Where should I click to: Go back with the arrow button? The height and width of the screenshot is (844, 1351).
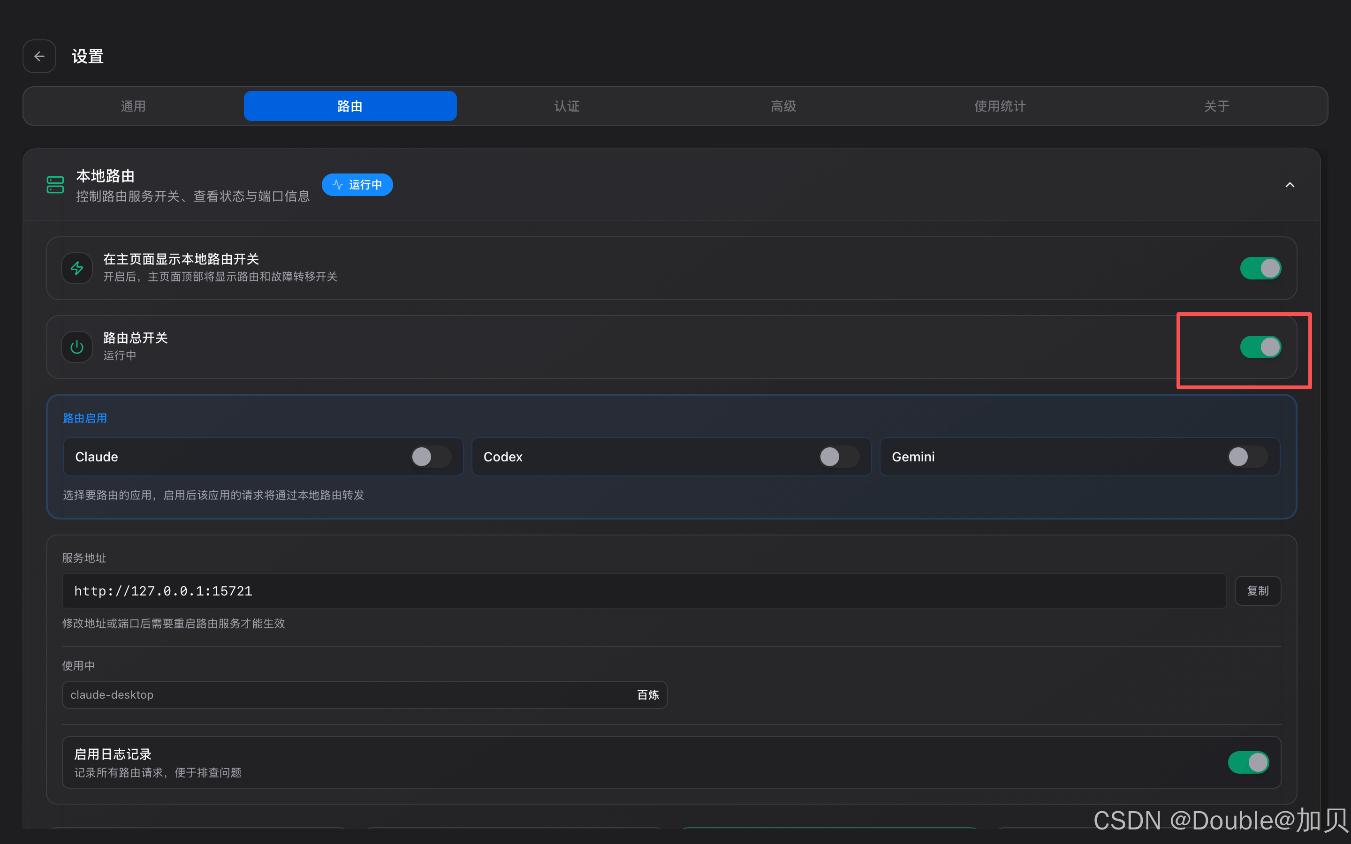[x=39, y=56]
